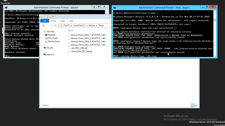Expand chevron after Local Disk (C:) breadcrumb

(87, 26)
